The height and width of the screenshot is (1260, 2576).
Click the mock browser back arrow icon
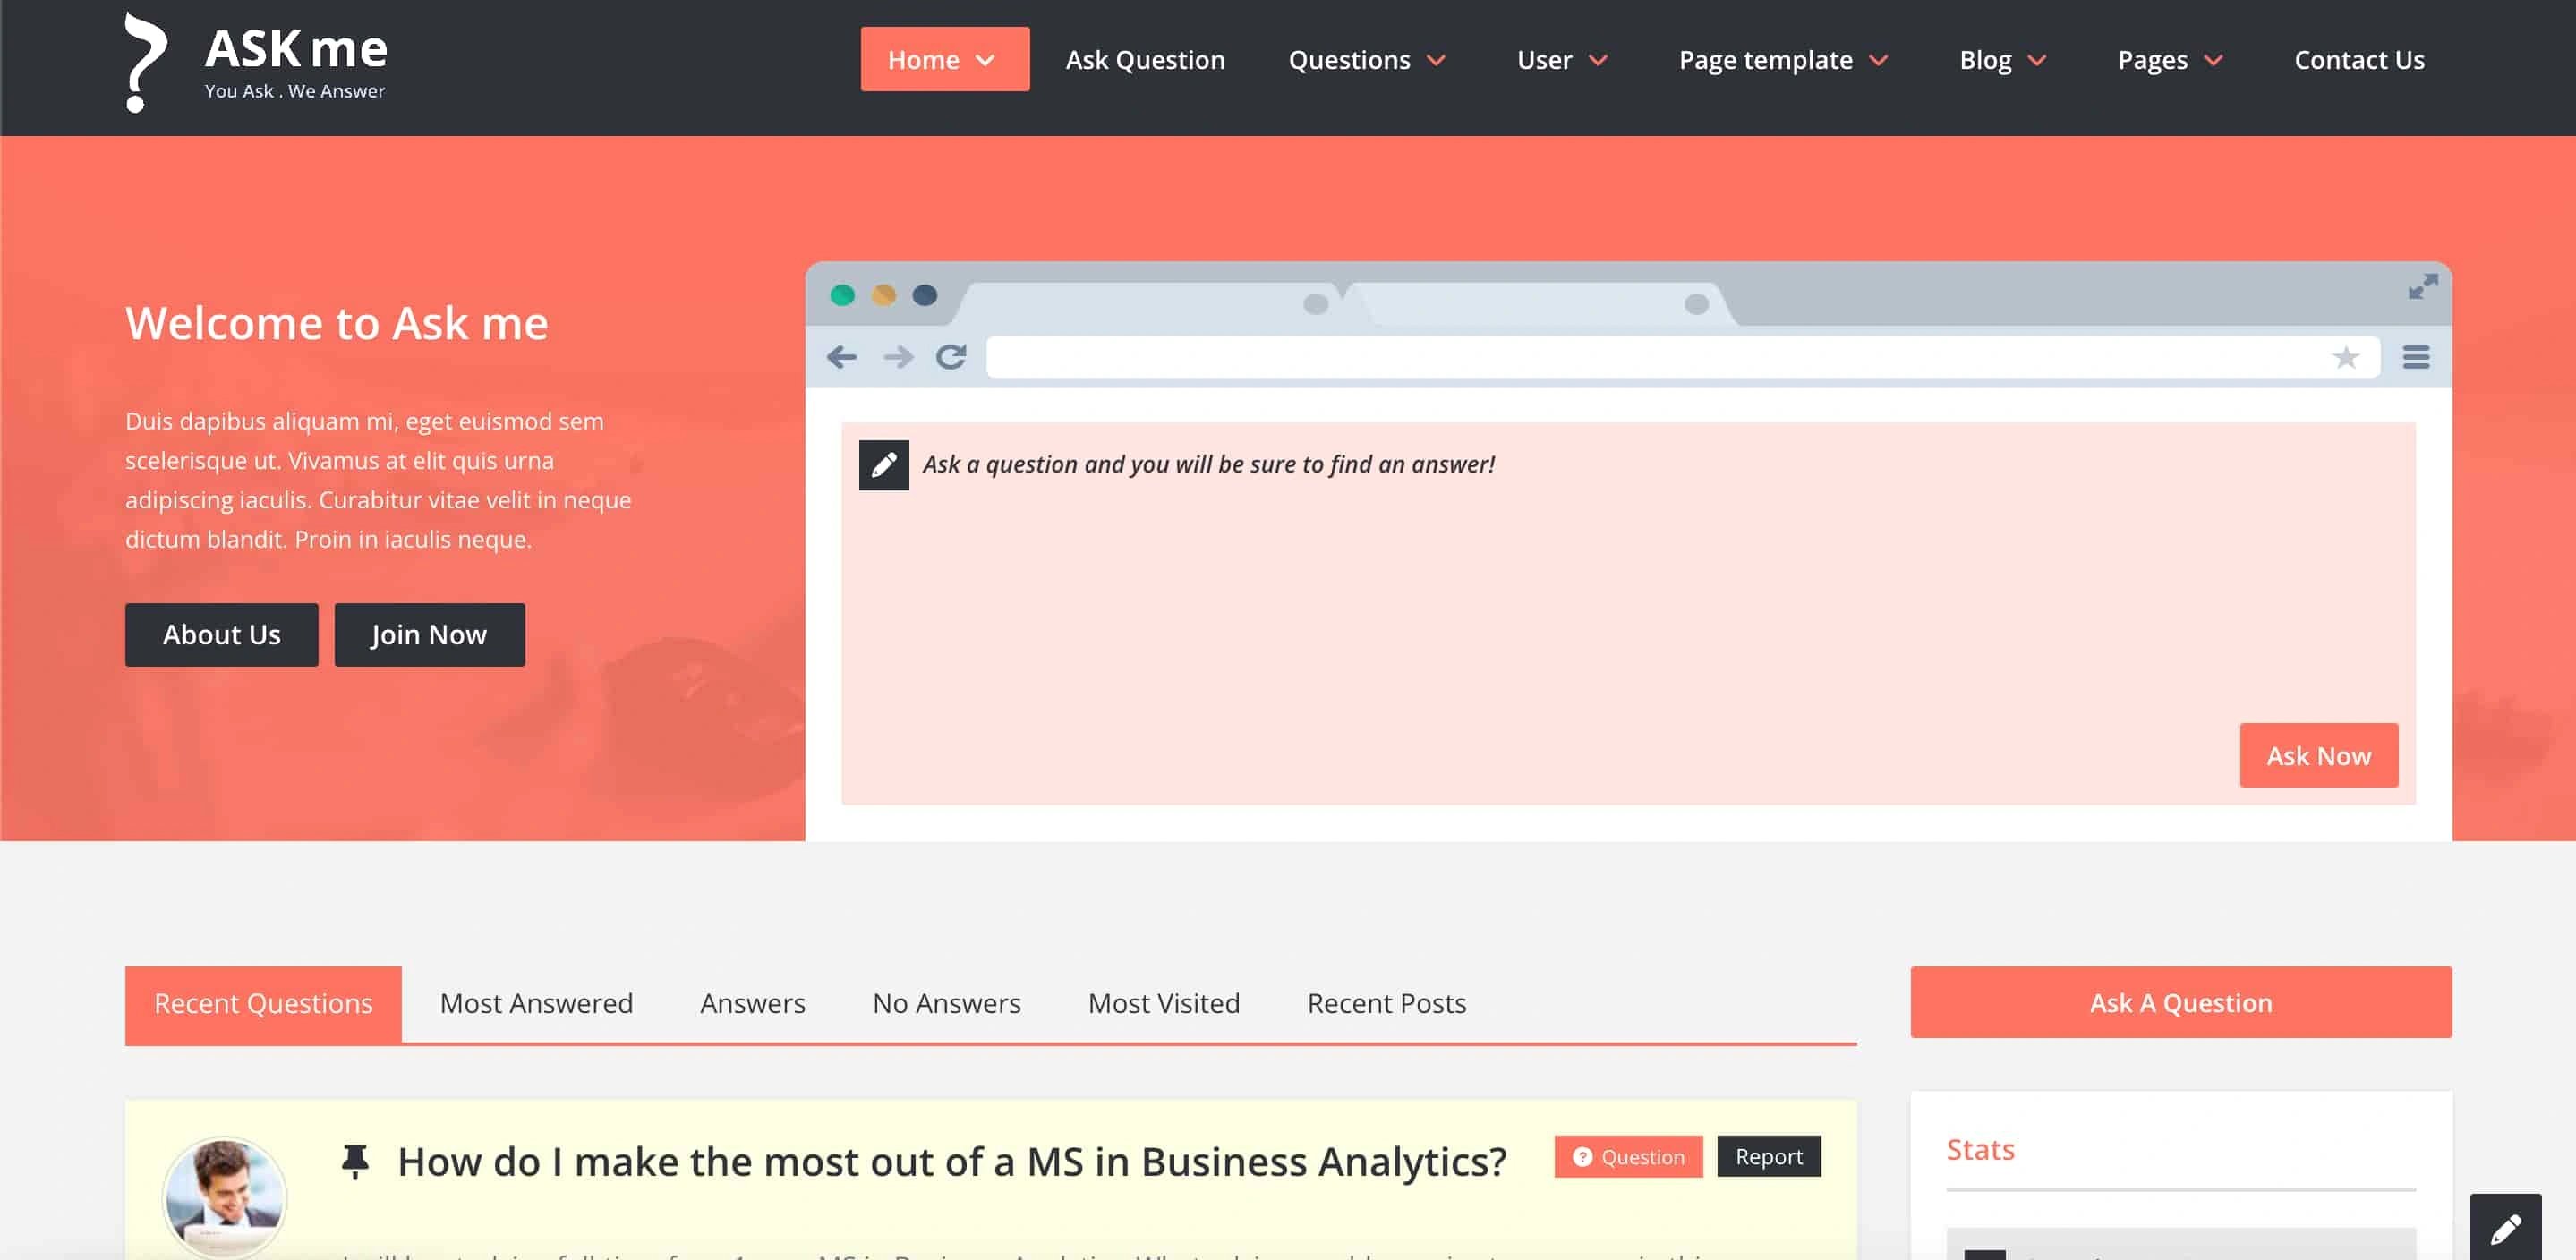[x=841, y=357]
